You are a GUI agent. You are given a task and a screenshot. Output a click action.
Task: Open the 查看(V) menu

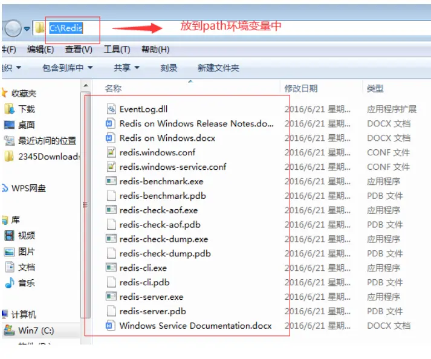pyautogui.click(x=79, y=50)
